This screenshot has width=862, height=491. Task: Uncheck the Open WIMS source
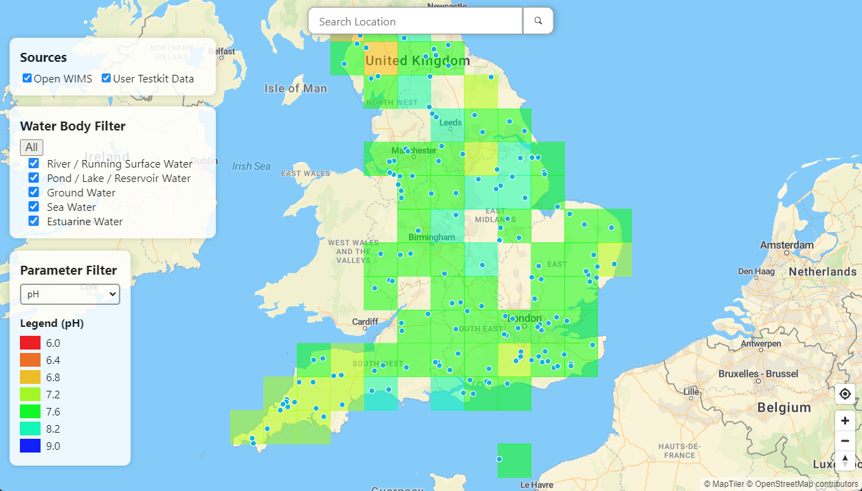[27, 78]
